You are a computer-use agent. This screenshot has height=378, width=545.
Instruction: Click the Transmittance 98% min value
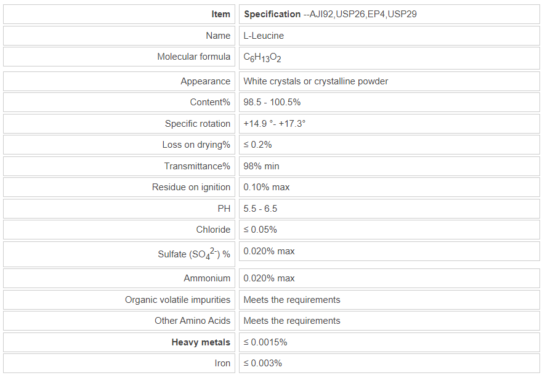(x=261, y=166)
